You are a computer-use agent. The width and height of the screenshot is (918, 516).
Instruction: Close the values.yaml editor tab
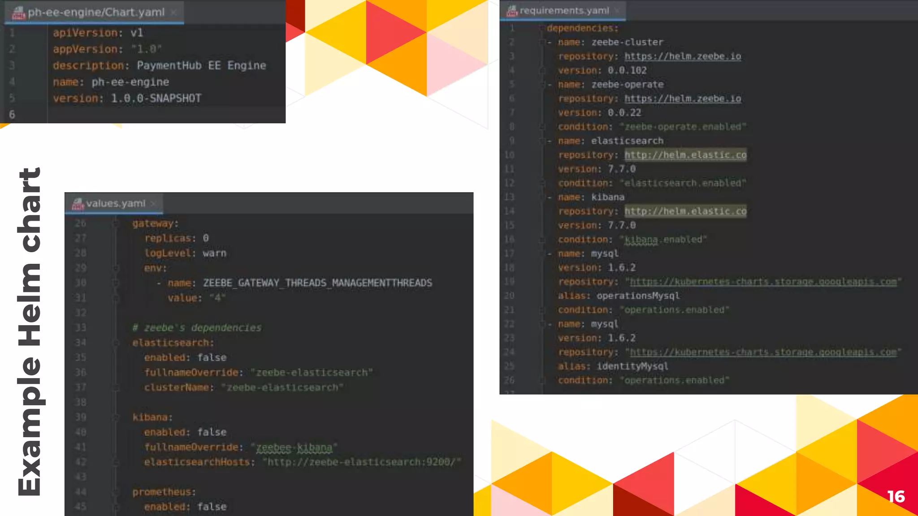pos(153,204)
